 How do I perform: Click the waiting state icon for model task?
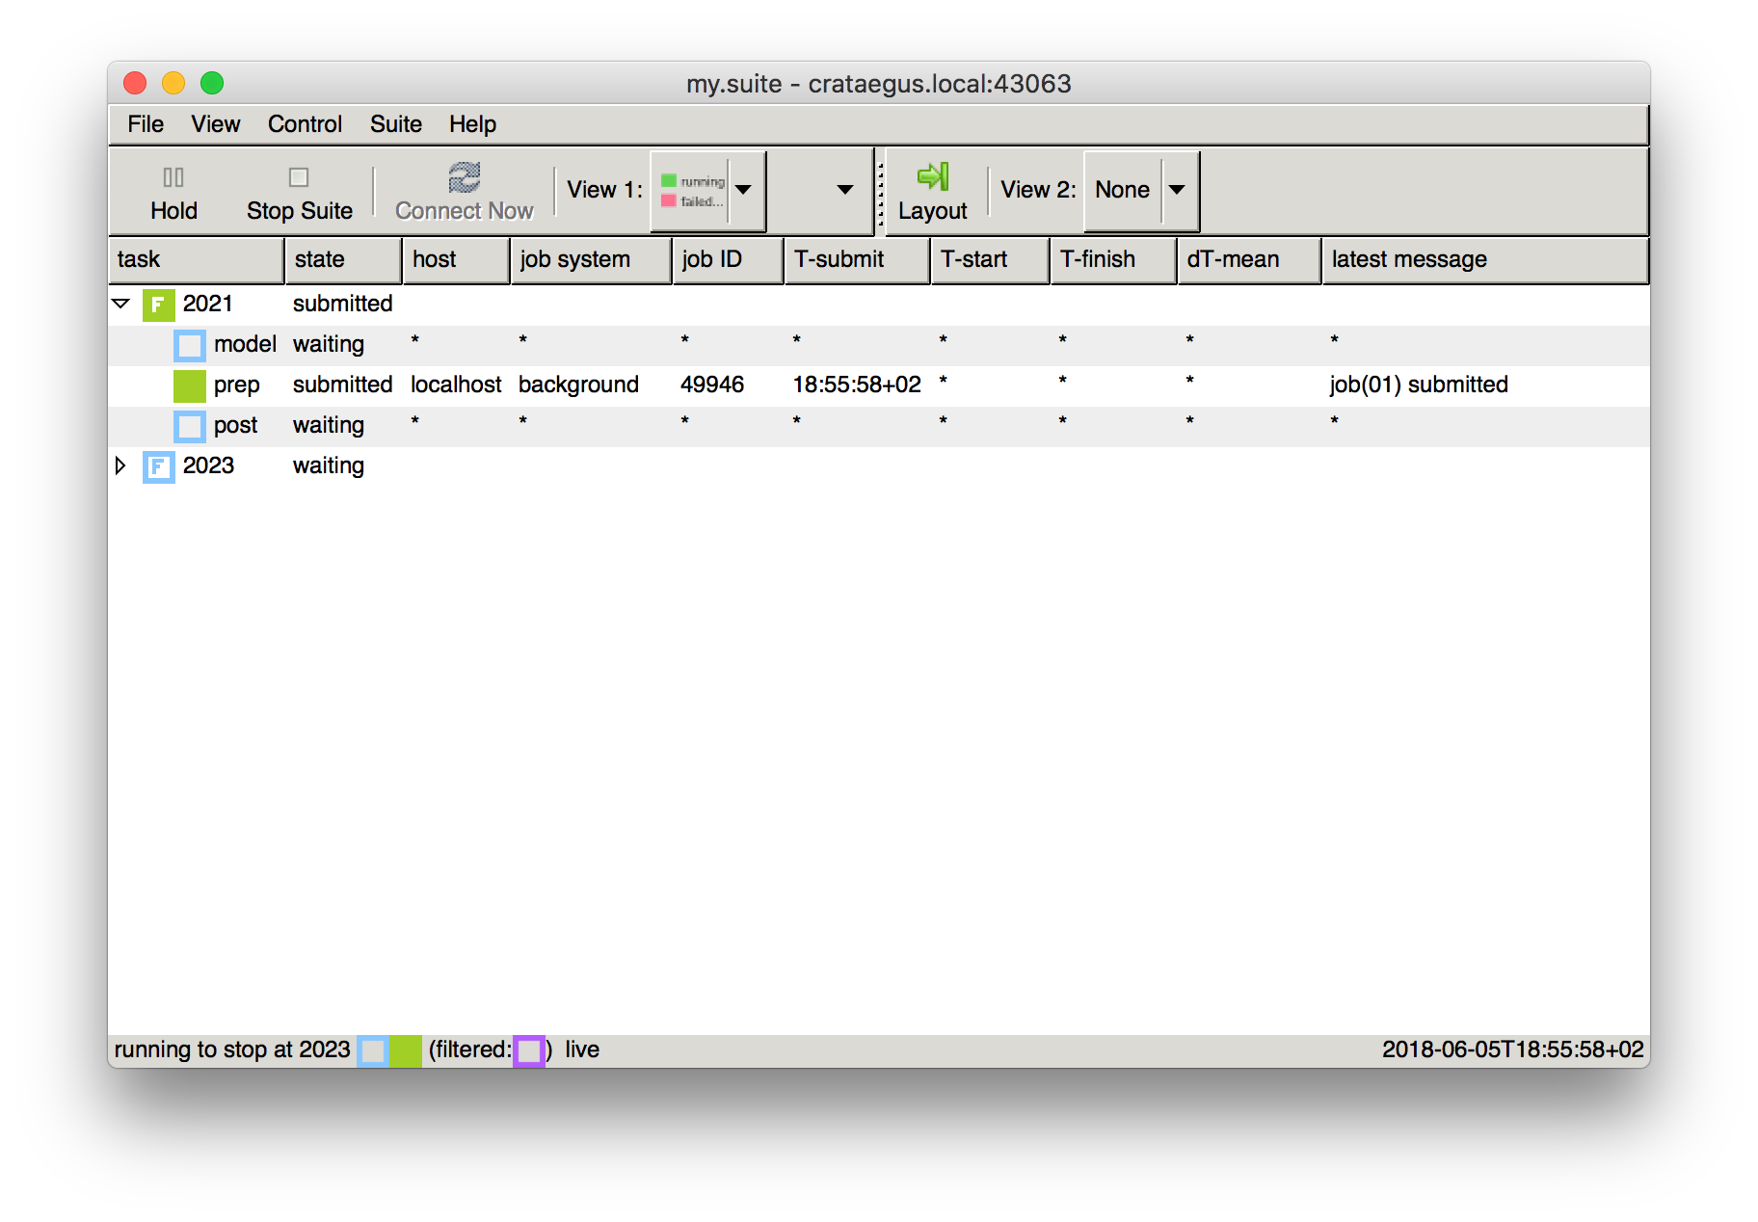189,344
